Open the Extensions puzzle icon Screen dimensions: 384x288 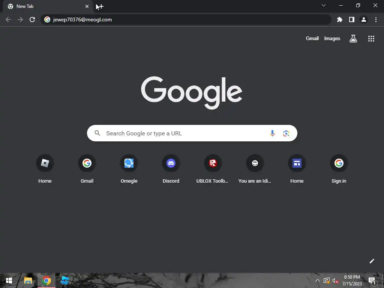tap(340, 19)
